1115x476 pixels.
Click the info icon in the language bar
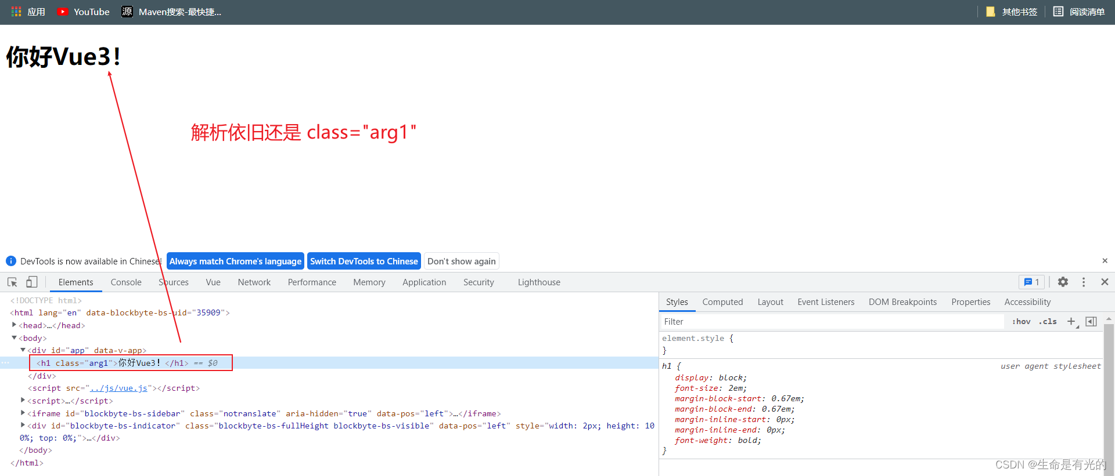11,261
